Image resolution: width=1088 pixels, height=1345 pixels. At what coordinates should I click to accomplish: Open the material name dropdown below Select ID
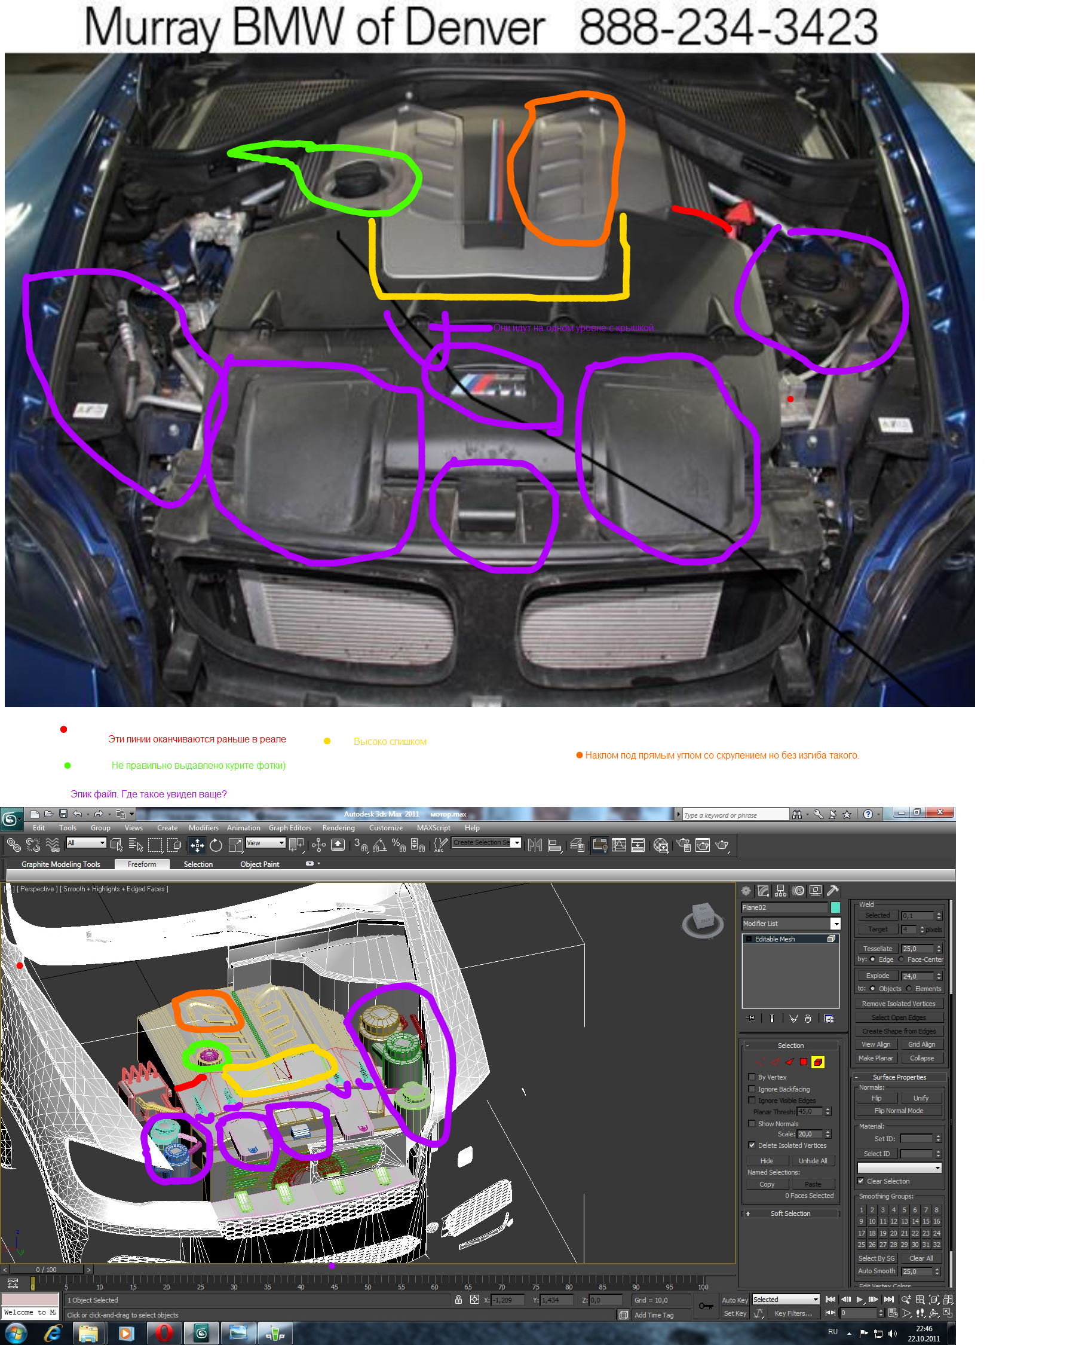899,1167
